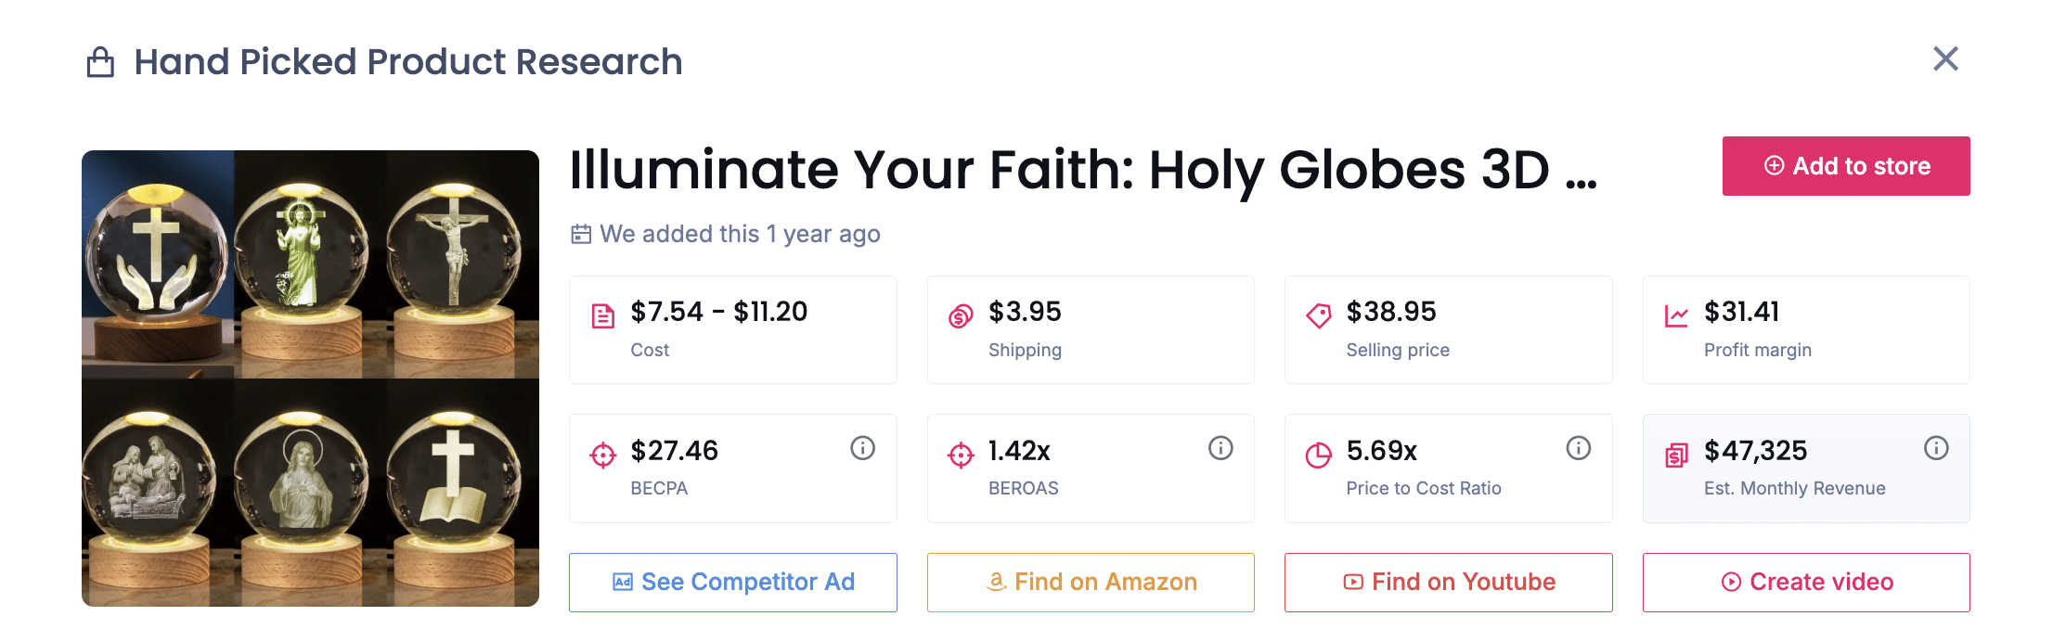
Task: Click the revenue icon on Est. Monthly Revenue
Action: click(1676, 455)
